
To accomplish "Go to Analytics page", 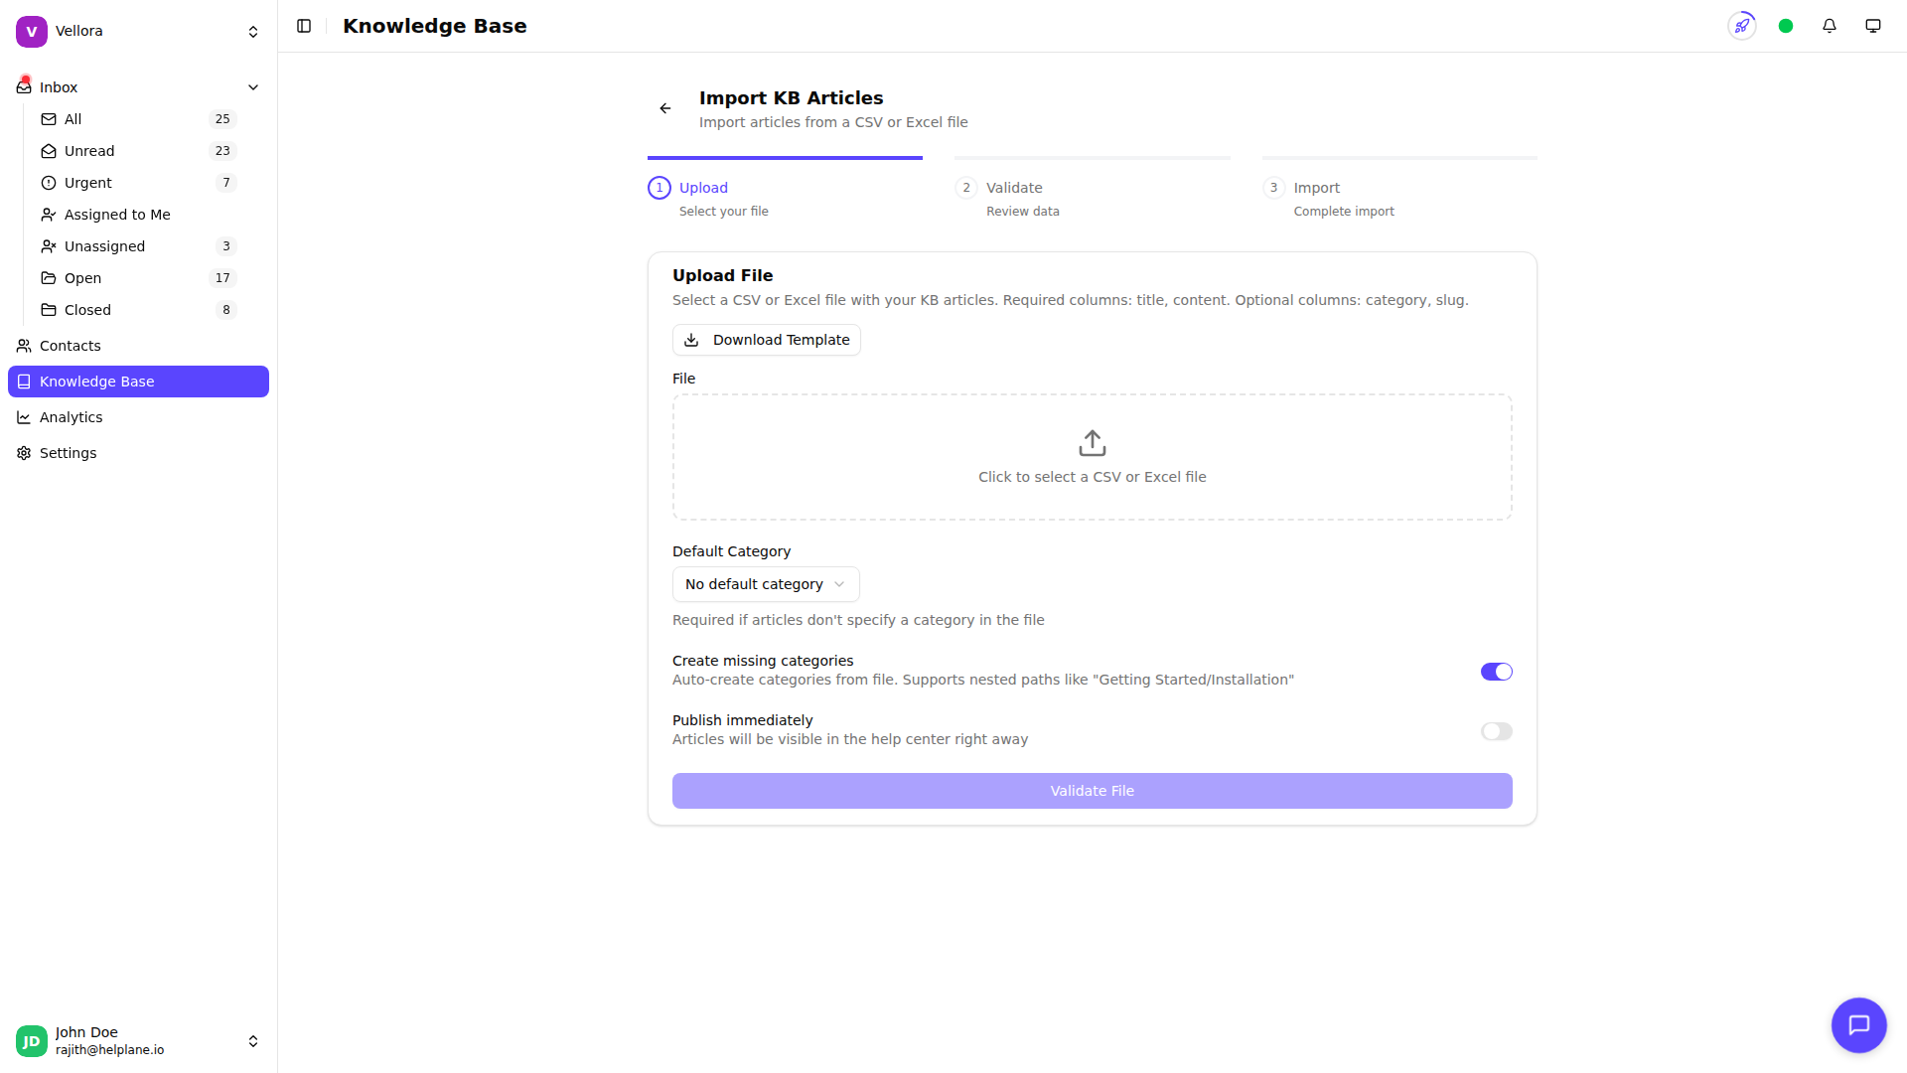I will (138, 417).
